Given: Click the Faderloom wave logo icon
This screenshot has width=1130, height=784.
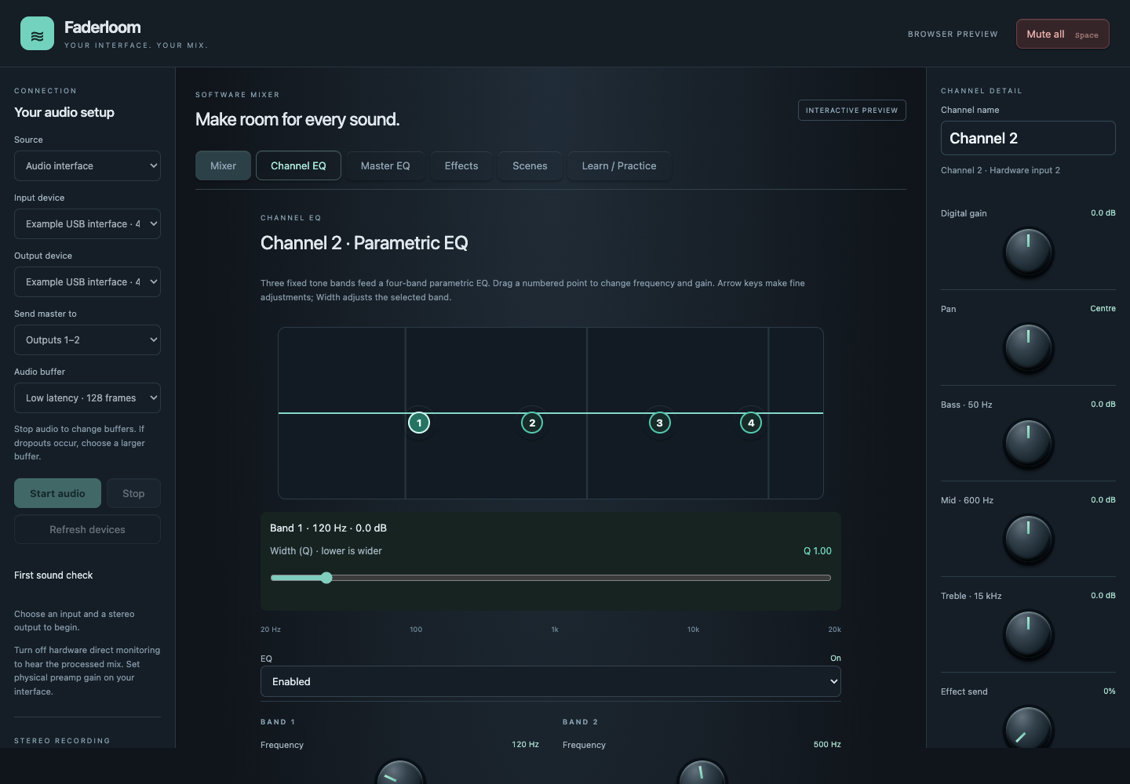Looking at the screenshot, I should click(37, 34).
